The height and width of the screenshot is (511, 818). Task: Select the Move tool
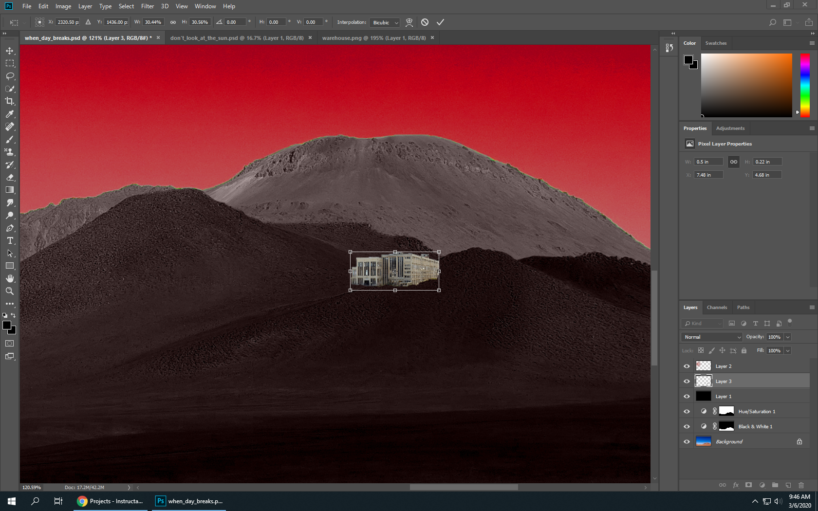coord(10,51)
